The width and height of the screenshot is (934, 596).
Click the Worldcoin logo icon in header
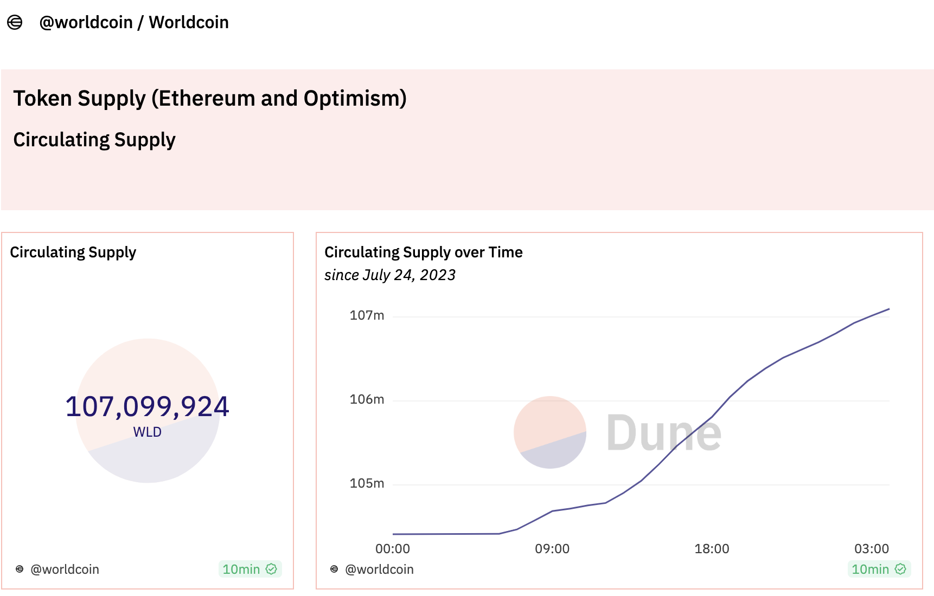15,22
